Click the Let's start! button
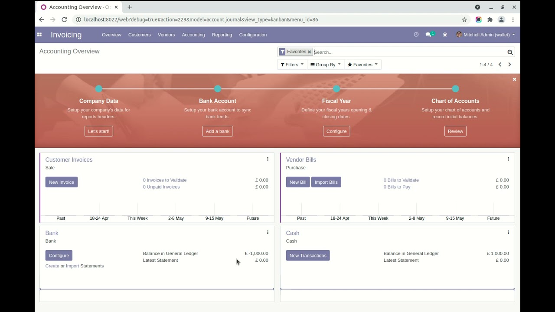The width and height of the screenshot is (555, 312). 99,131
